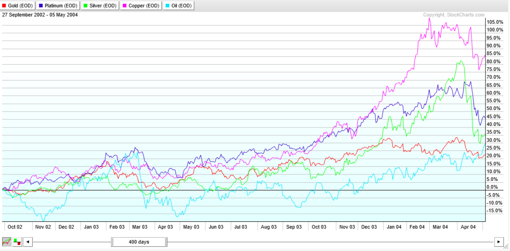Switch to line chart mode icon
This screenshot has height=251, width=510.
pyautogui.click(x=7, y=242)
